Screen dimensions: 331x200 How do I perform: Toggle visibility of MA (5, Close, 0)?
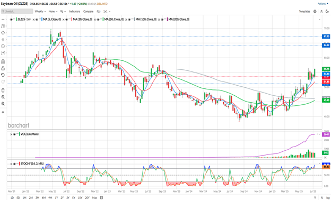[37, 20]
